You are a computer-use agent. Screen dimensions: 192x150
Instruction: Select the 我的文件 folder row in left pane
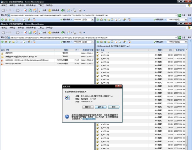[x=47, y=53]
